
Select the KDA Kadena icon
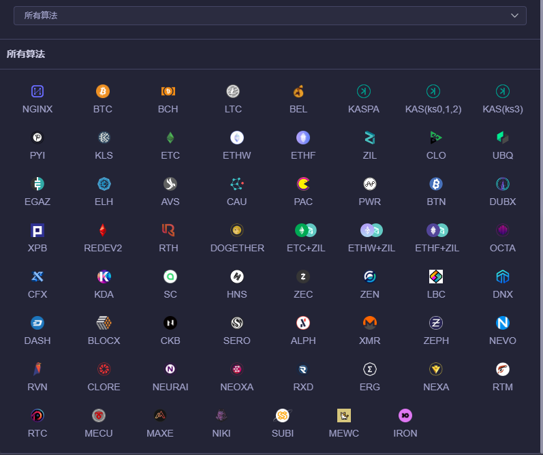click(104, 277)
